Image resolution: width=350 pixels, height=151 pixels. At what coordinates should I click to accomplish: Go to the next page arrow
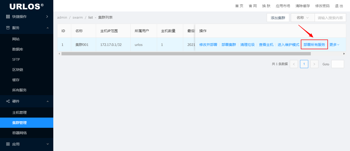(314, 64)
